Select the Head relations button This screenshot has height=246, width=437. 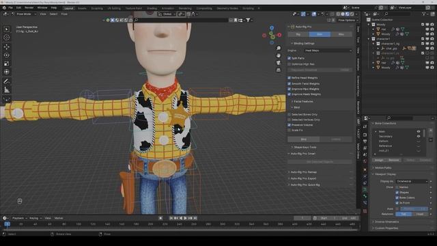click(420, 214)
